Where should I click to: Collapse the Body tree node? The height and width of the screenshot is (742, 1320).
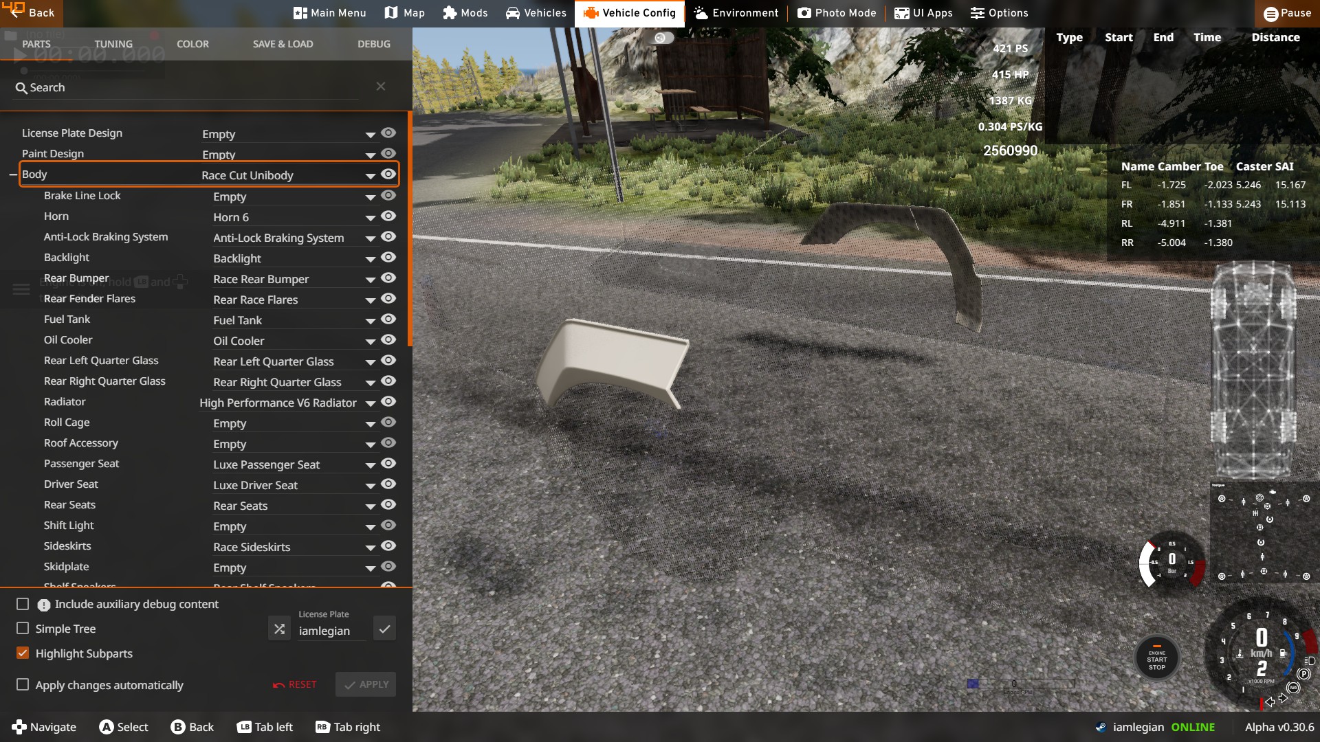(12, 175)
